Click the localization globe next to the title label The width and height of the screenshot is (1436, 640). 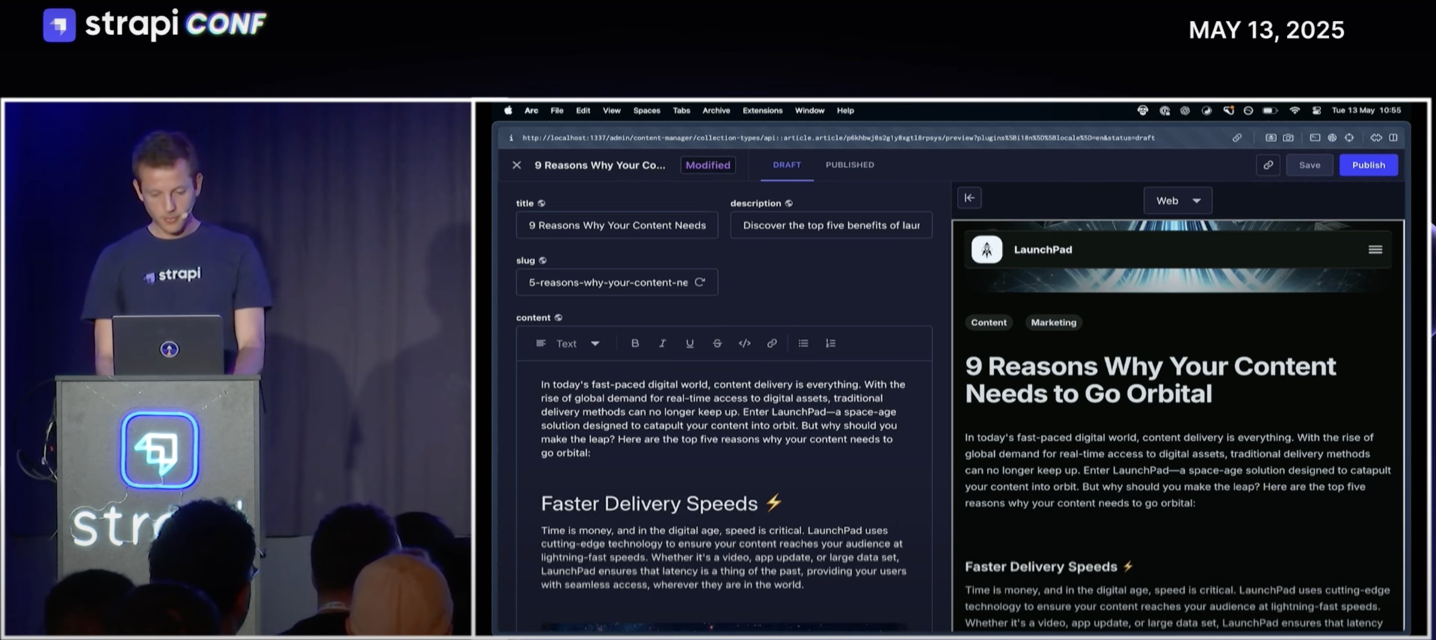tap(541, 203)
